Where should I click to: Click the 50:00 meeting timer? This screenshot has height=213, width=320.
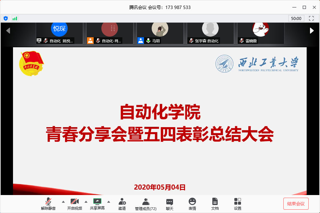coord(296,19)
